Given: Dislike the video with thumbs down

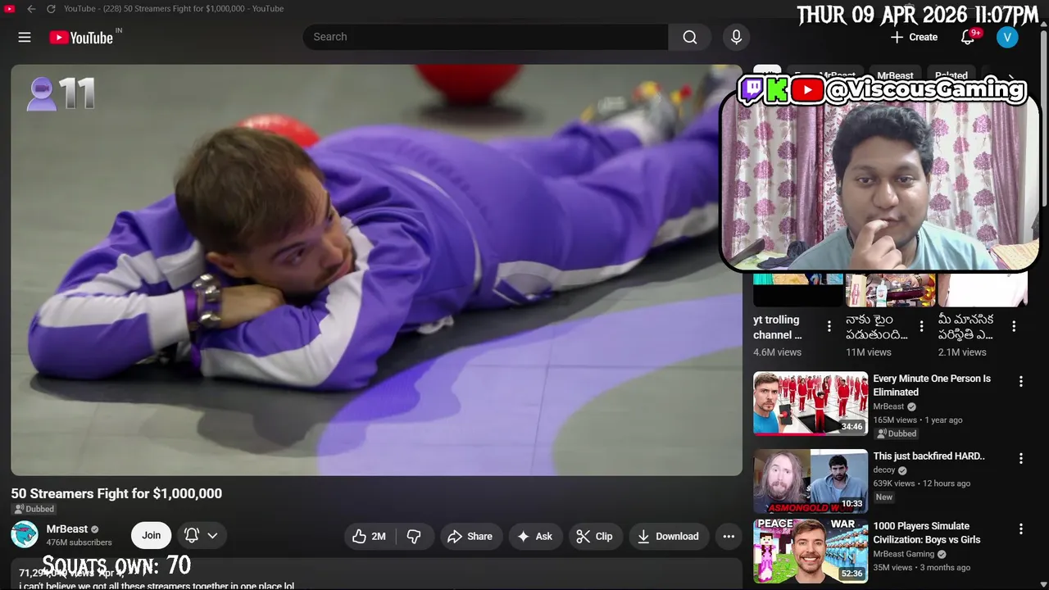Looking at the screenshot, I should coord(415,537).
